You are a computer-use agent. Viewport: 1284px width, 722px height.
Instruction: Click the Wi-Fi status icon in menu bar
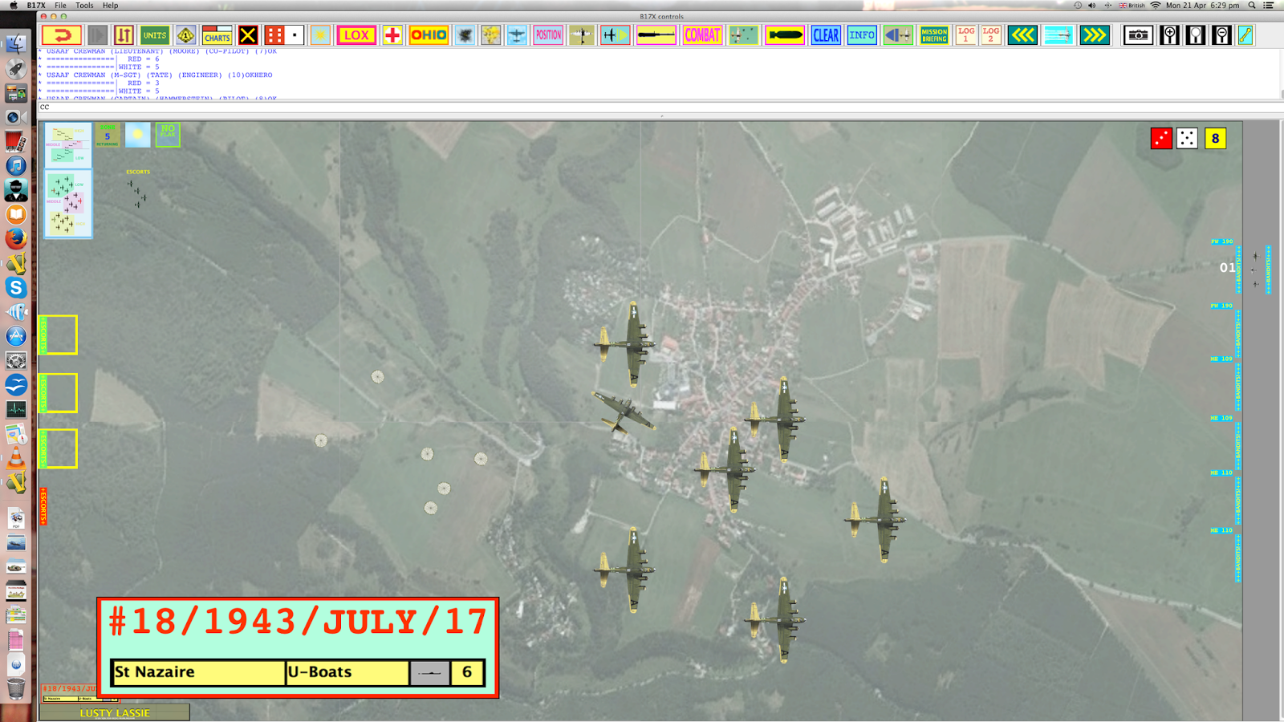(1156, 6)
